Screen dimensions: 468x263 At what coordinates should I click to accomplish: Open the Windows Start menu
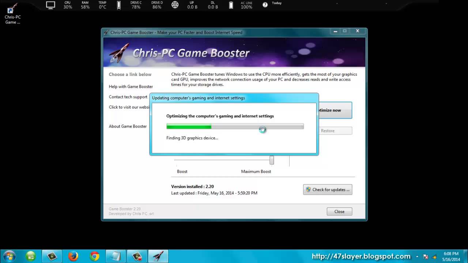pos(9,256)
